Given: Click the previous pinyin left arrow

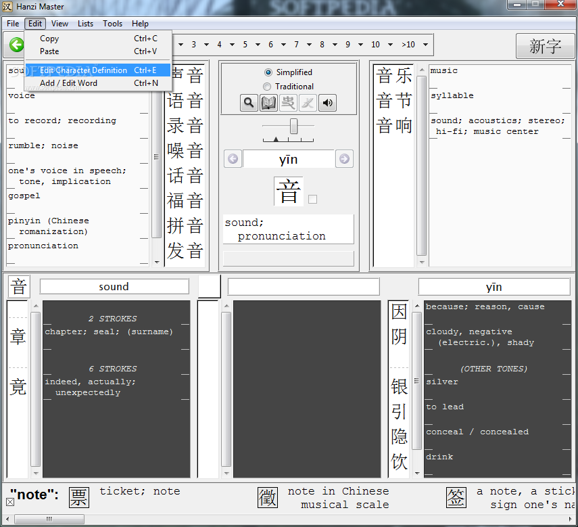Looking at the screenshot, I should (233, 158).
